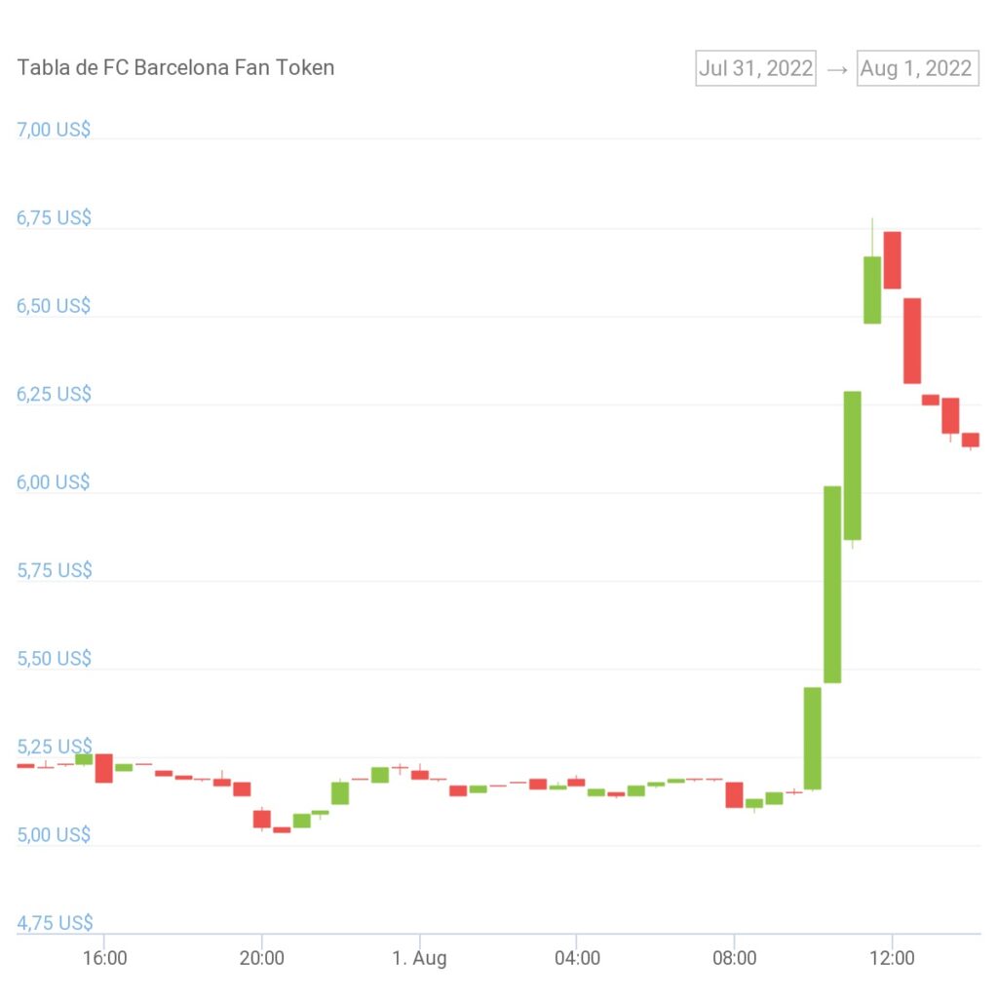
Task: Click the 16:00 time axis label
Action: (x=106, y=958)
